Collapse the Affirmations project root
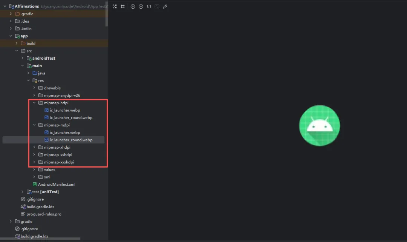Image resolution: width=407 pixels, height=242 pixels. click(5, 6)
